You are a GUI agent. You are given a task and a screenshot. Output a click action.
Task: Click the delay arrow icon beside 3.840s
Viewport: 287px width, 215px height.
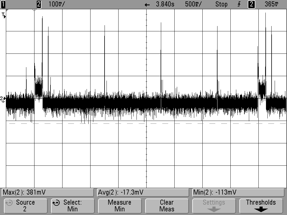pos(147,5)
